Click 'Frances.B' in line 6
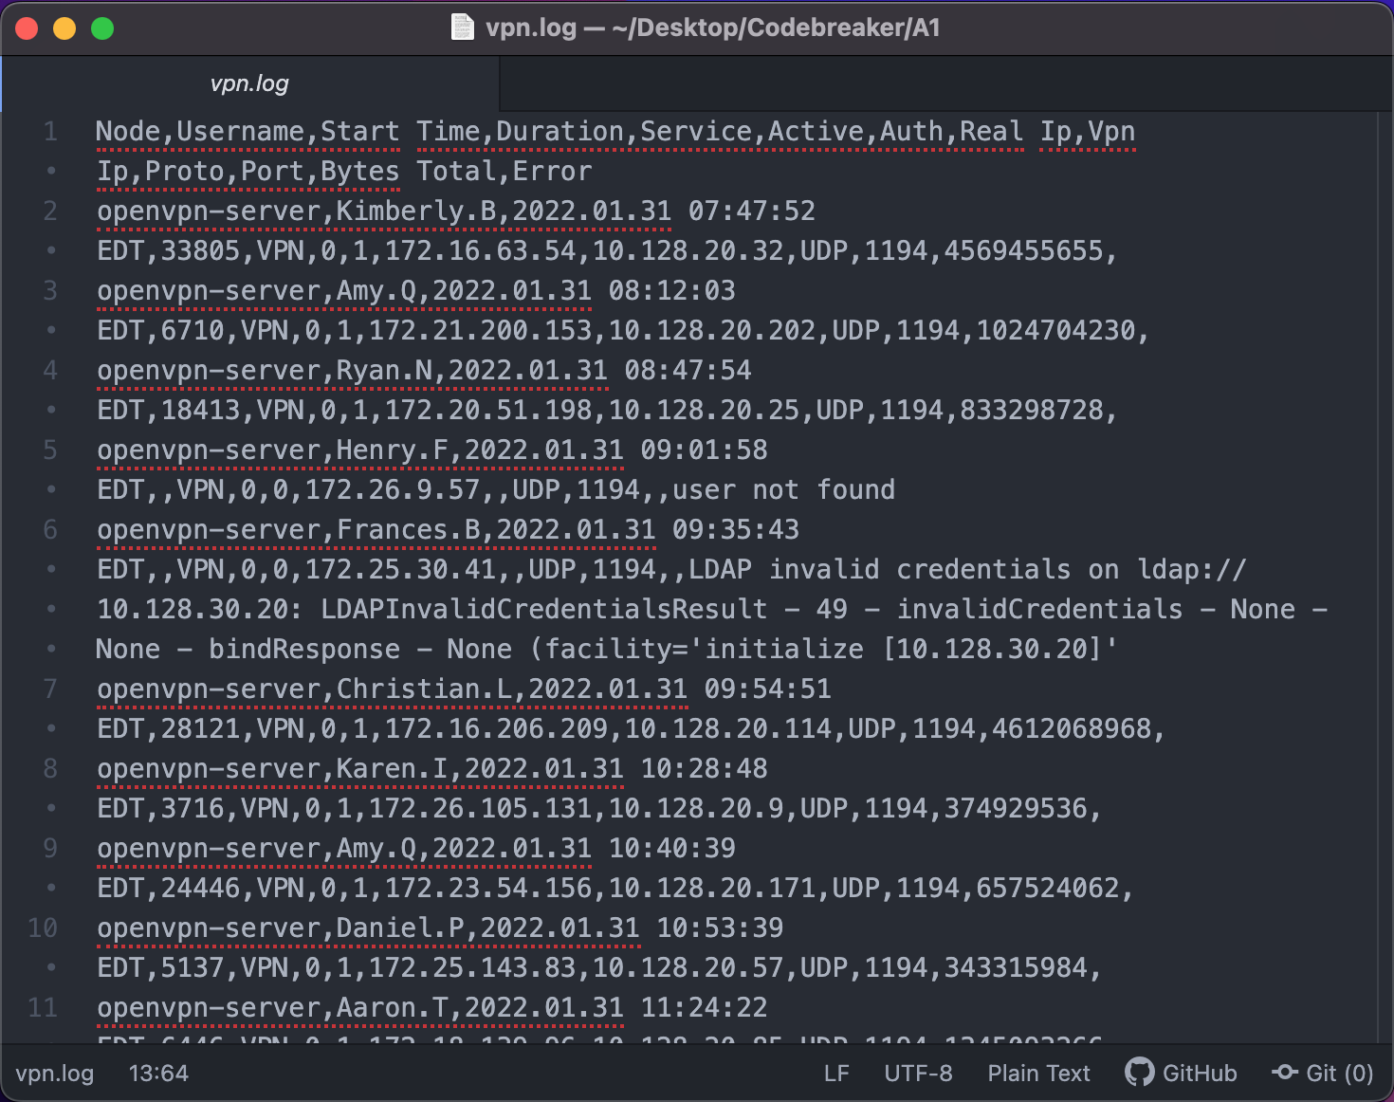This screenshot has width=1394, height=1102. (408, 529)
